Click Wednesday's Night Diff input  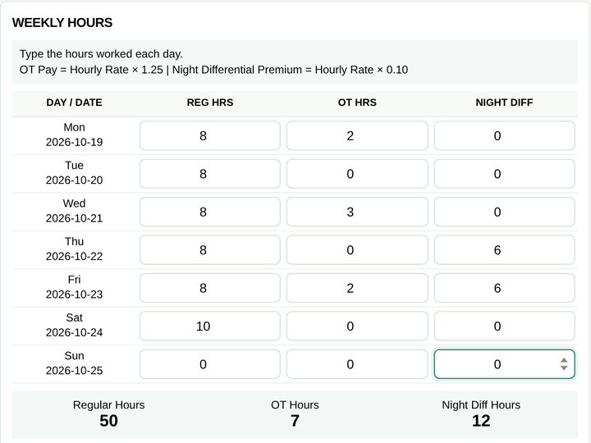504,212
